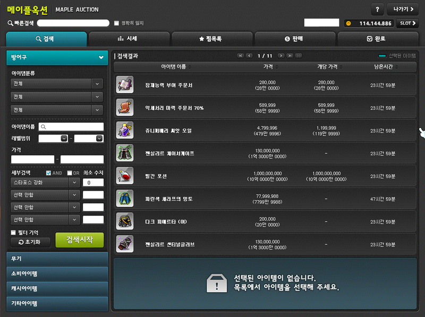Screen dimensions: 425x317
Task: Enable the 정확히 일치 checkbox
Action: point(116,23)
